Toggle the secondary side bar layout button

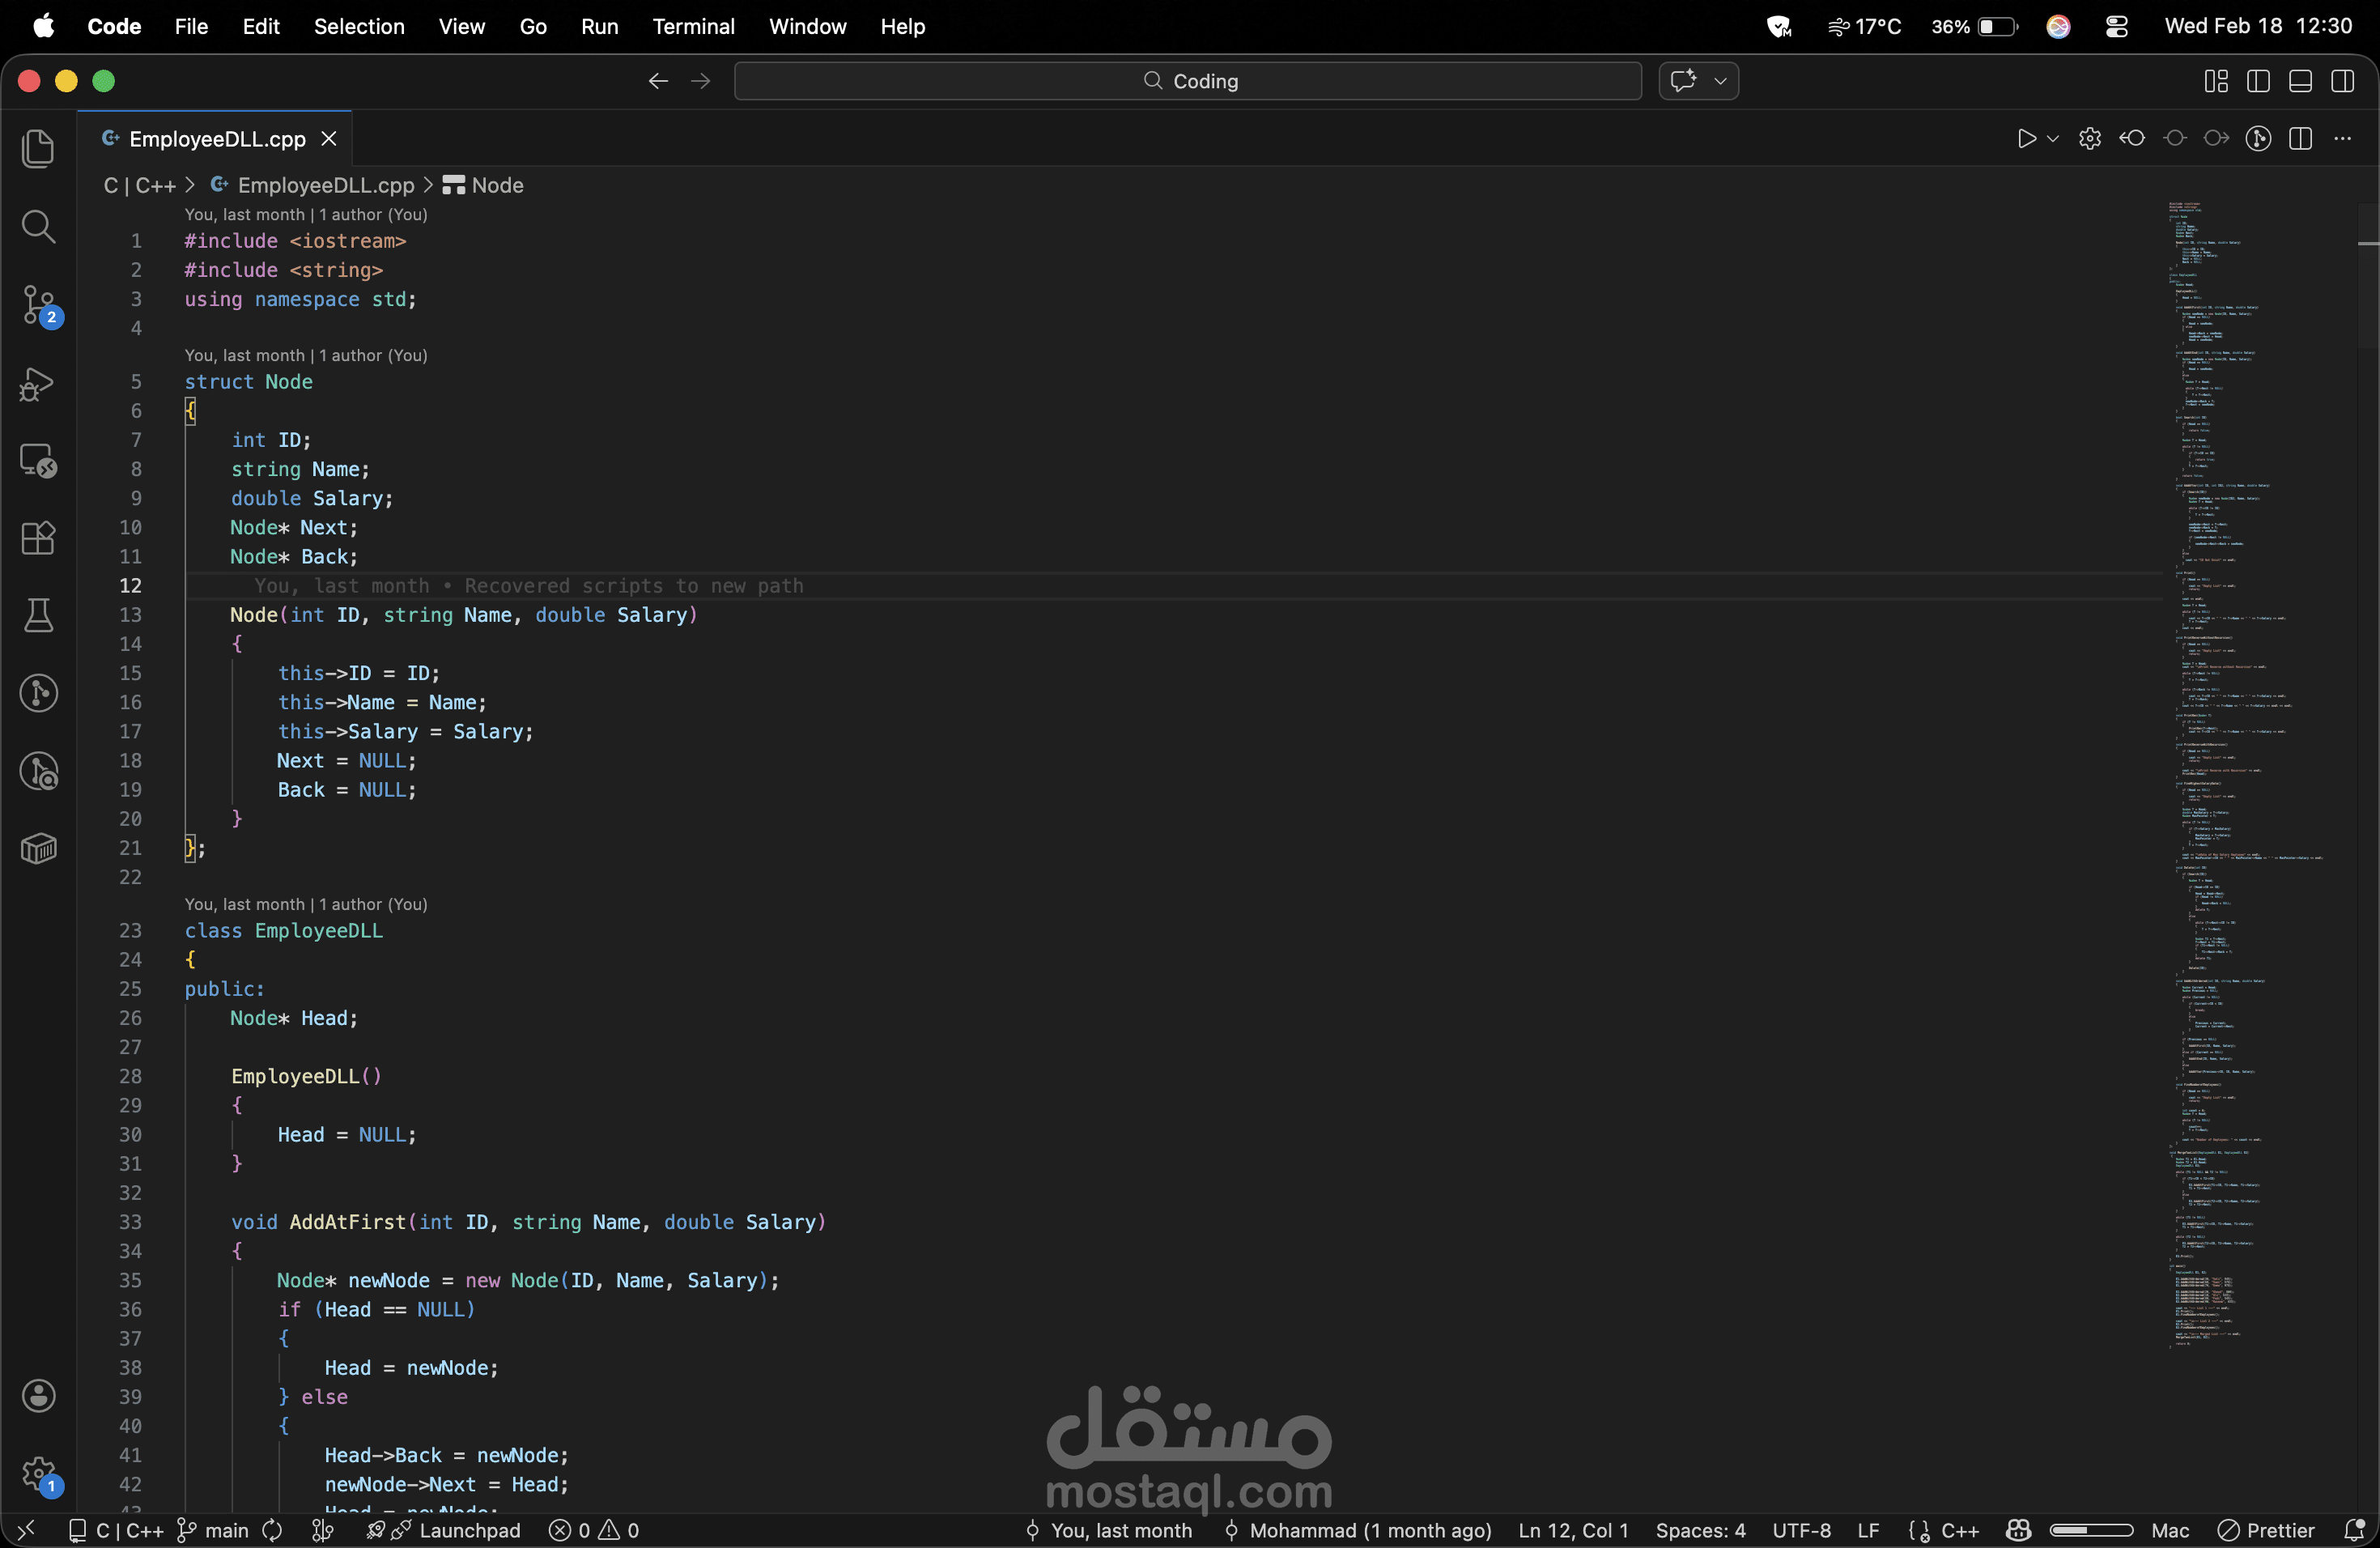click(2342, 81)
